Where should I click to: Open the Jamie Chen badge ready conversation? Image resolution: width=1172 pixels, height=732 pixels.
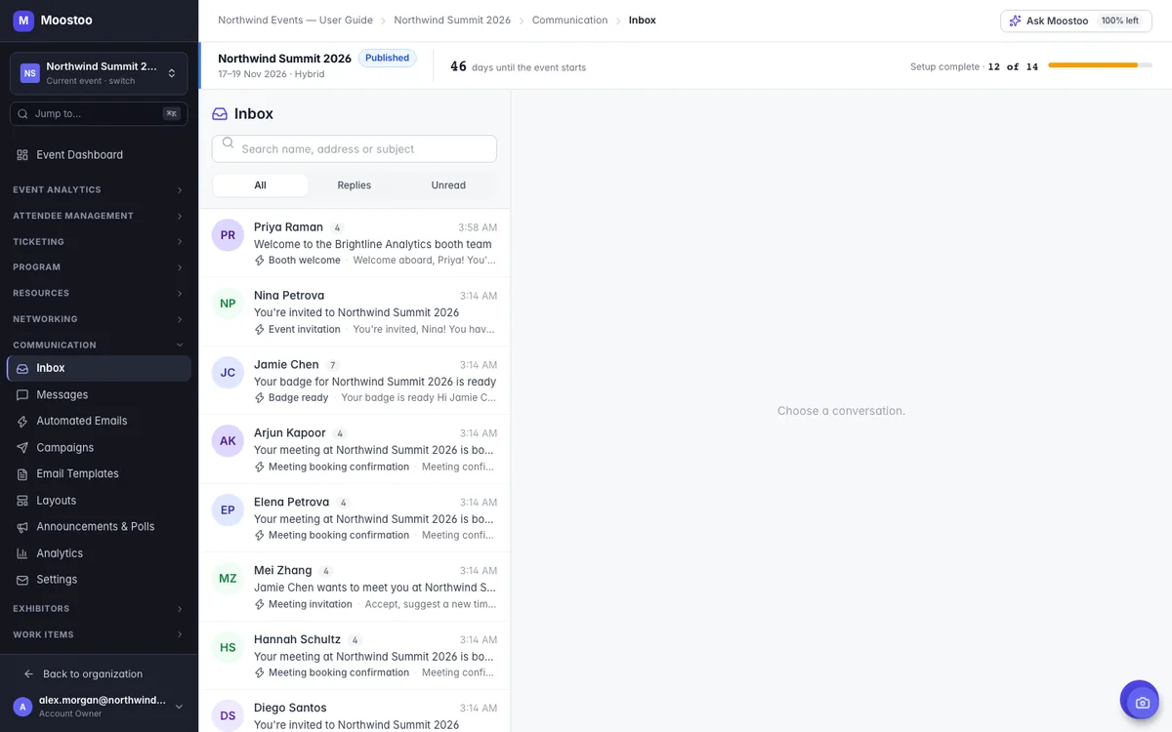coord(355,381)
